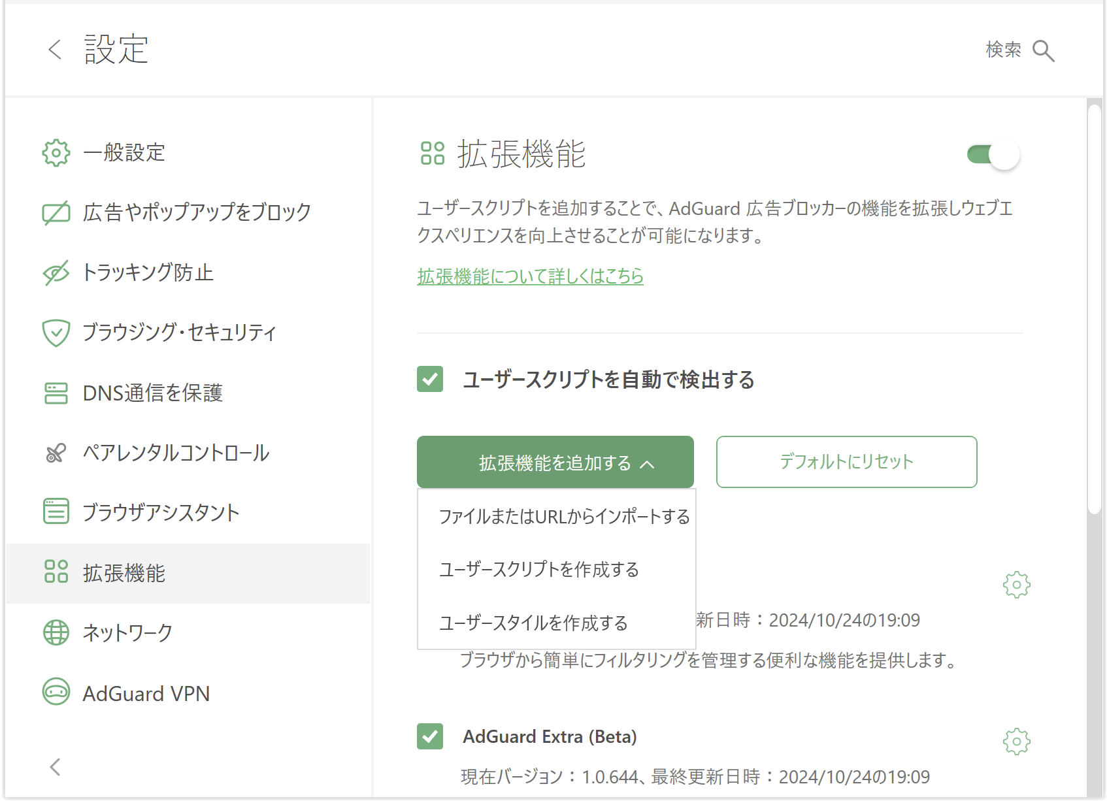
Task: Click the 検索 label in the header
Action: [x=1003, y=50]
